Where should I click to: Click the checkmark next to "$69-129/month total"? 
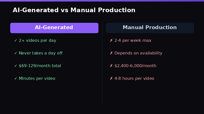(16, 66)
